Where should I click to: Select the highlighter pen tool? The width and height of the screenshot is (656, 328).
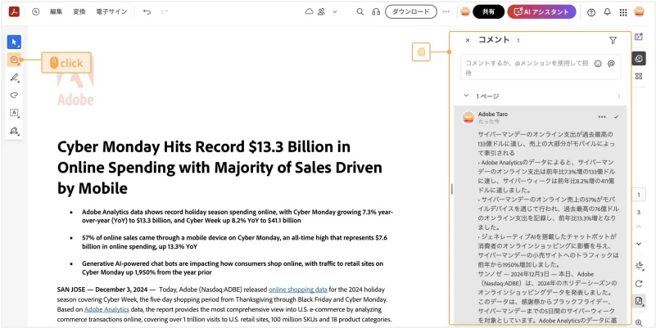(x=14, y=78)
